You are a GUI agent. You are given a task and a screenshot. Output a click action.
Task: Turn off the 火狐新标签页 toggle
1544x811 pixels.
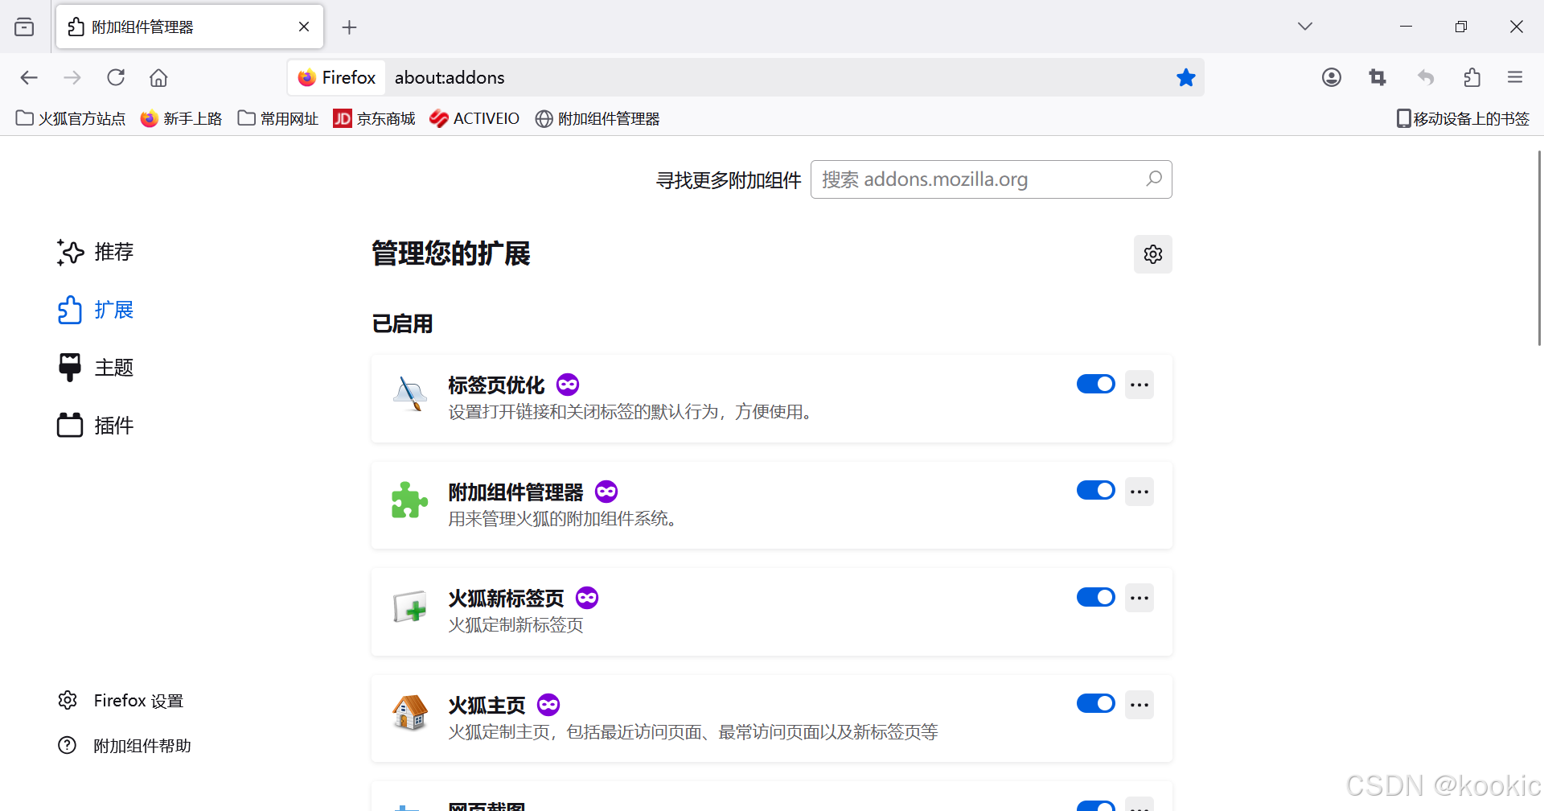tap(1096, 597)
